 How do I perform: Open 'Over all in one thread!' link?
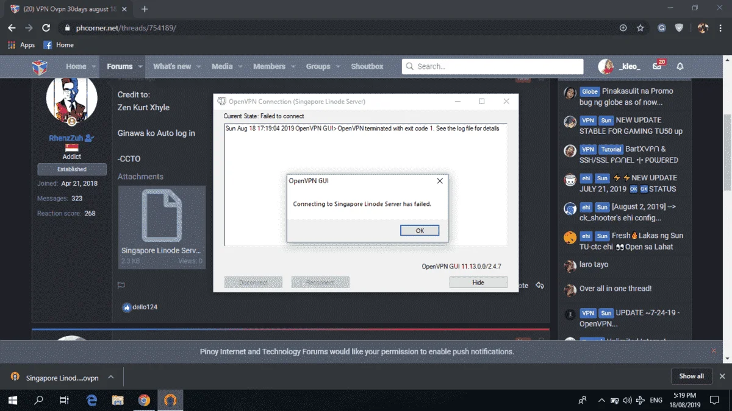point(615,289)
